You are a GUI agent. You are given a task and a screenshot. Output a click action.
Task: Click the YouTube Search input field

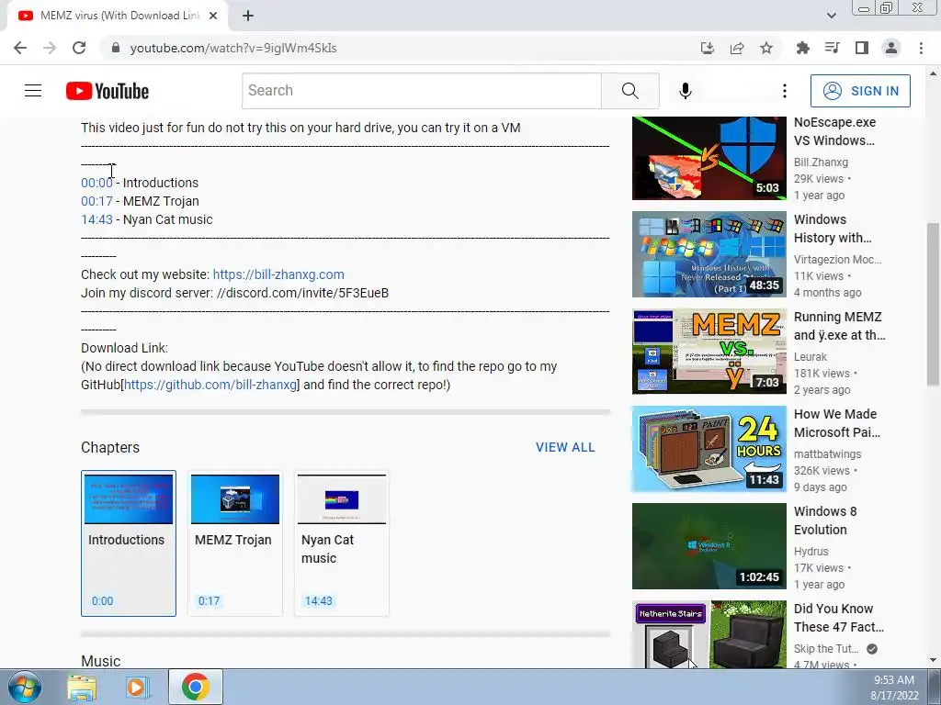pos(421,91)
